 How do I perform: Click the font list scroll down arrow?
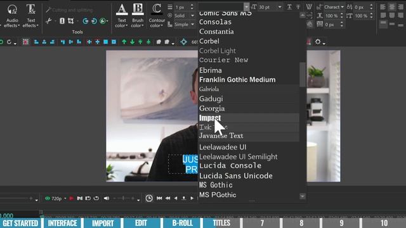click(x=303, y=196)
